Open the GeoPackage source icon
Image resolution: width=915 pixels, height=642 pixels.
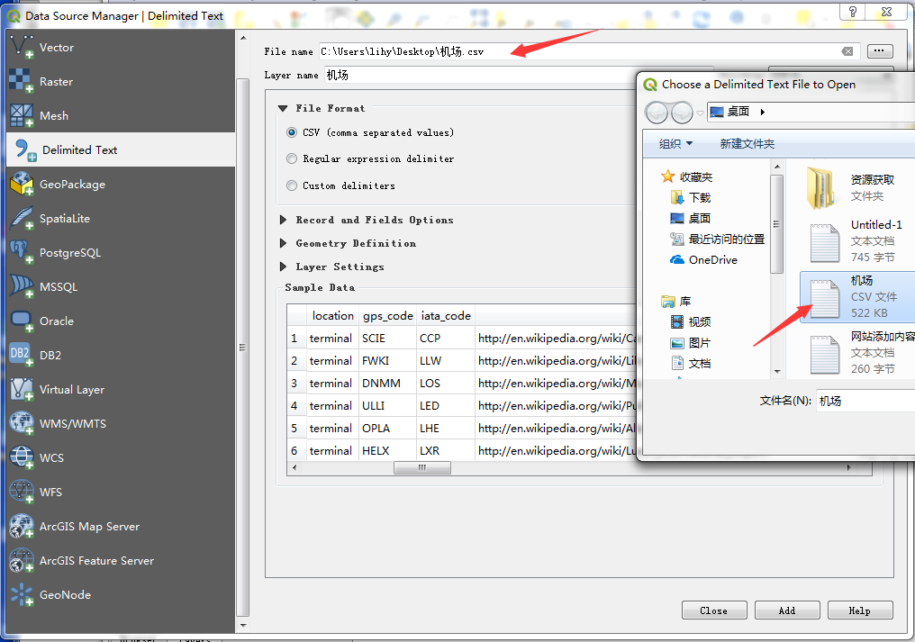tap(22, 184)
